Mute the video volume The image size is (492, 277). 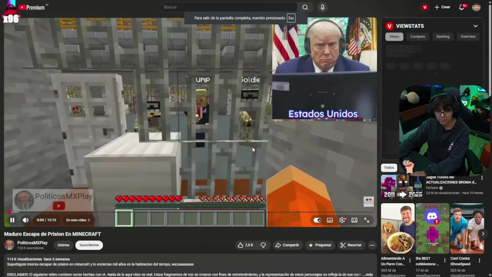[x=25, y=220]
